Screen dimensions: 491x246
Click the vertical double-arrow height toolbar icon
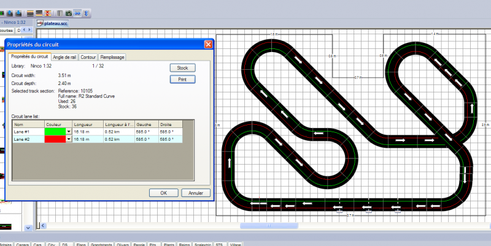[x=87, y=13]
